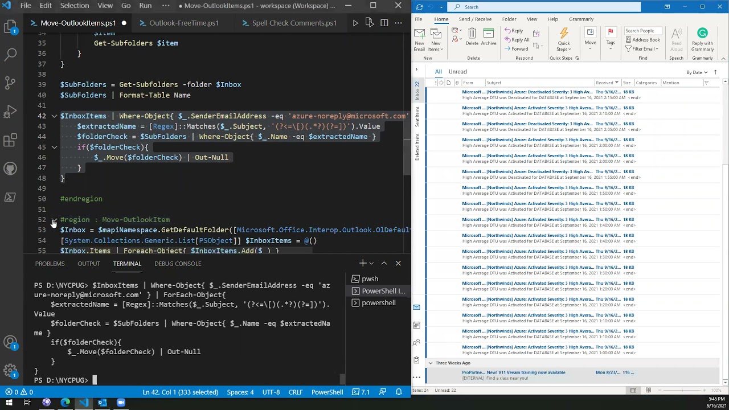Viewport: 729px width, 410px height.
Task: Open Zoom from the Windows taskbar
Action: (121, 403)
